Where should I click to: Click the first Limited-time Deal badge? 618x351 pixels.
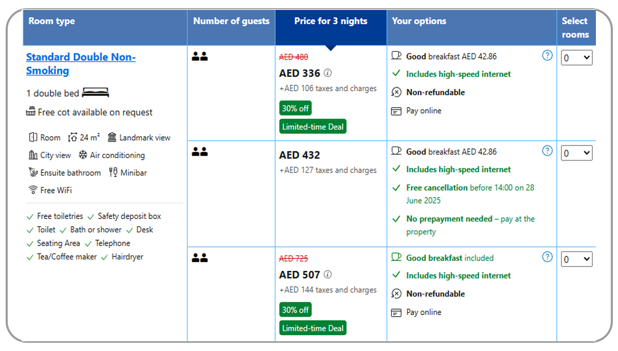313,127
